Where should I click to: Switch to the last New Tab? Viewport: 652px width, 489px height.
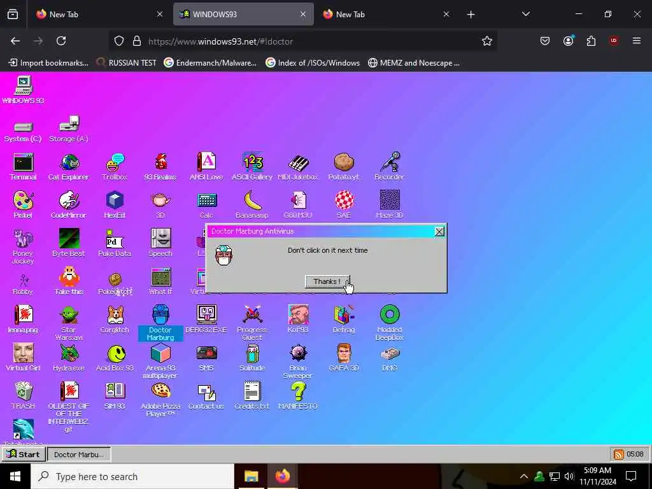[x=386, y=14]
